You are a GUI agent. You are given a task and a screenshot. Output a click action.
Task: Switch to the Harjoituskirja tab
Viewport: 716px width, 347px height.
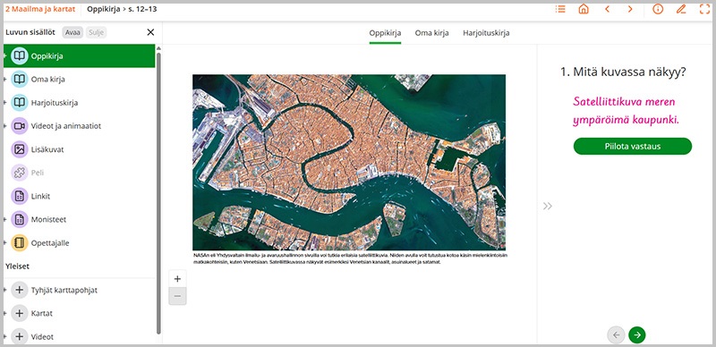(486, 33)
